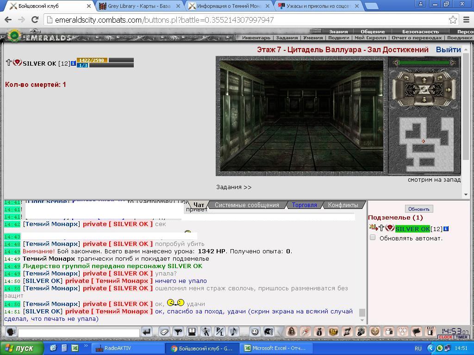Screen dimensions: 474x355
Task: Click the Обновить button
Action: pyautogui.click(x=418, y=209)
